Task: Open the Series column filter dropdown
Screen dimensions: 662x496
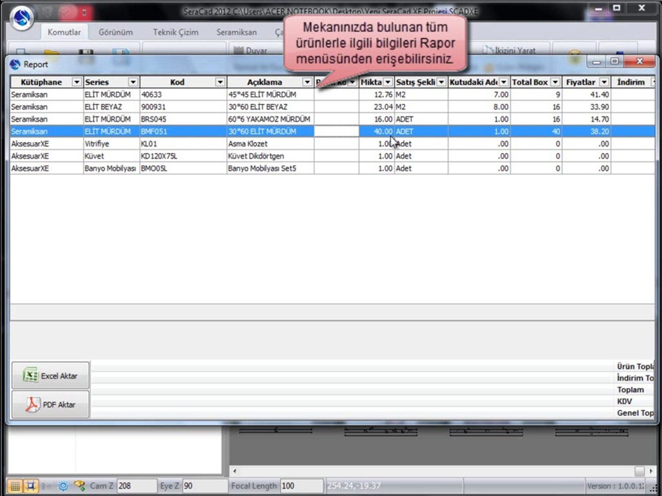Action: [x=133, y=82]
